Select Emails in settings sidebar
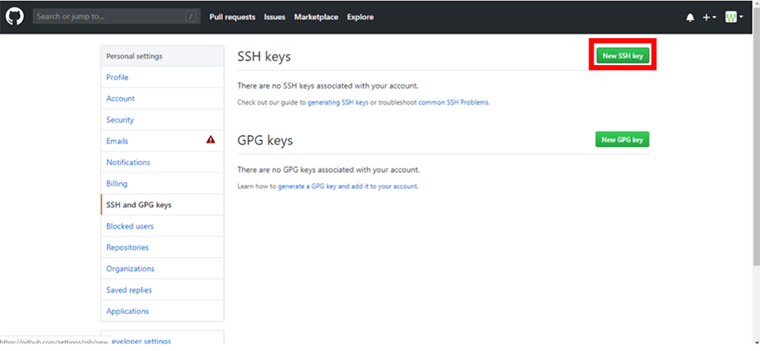The width and height of the screenshot is (760, 351). [162, 142]
